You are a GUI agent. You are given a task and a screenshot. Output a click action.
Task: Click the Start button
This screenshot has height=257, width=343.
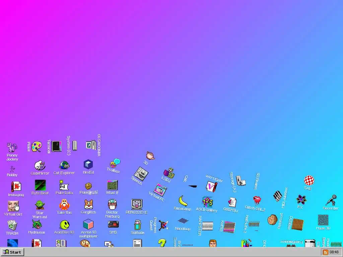[x=12, y=252]
